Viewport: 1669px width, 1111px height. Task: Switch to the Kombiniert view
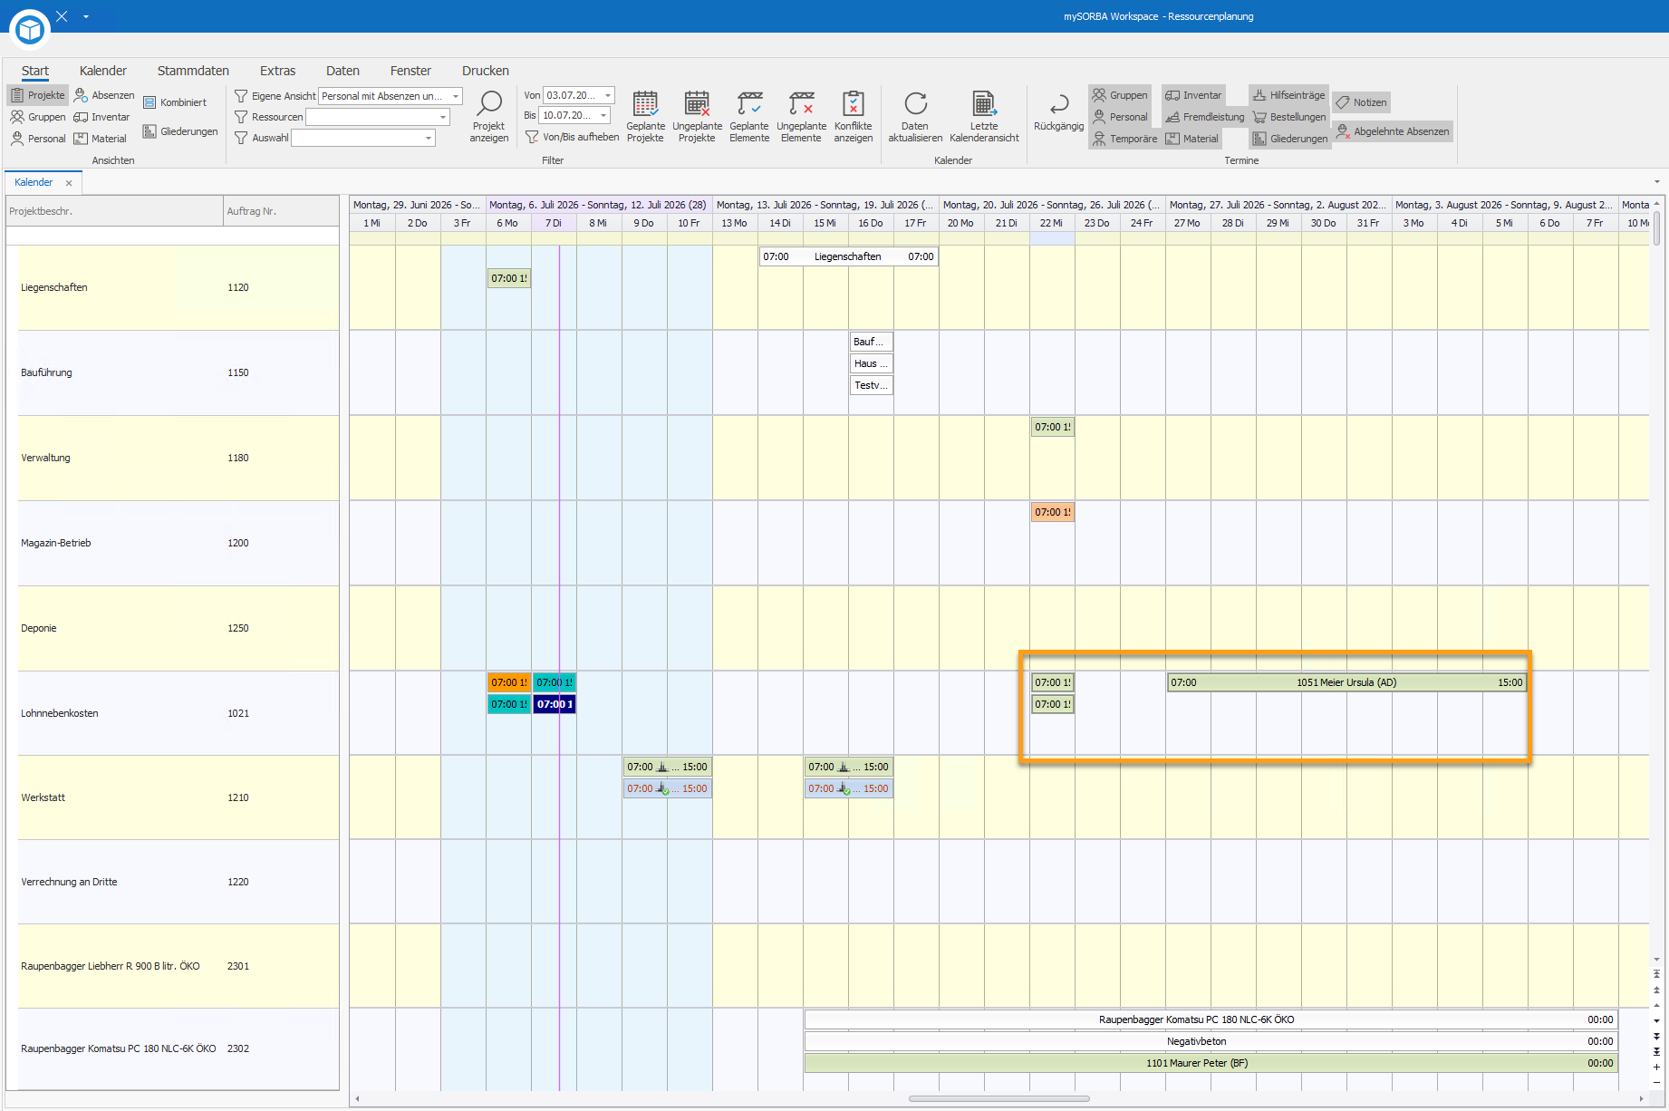click(x=175, y=102)
